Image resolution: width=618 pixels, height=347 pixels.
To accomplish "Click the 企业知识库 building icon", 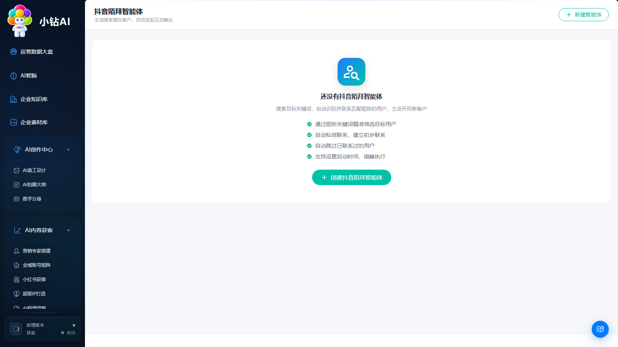I will tap(14, 99).
